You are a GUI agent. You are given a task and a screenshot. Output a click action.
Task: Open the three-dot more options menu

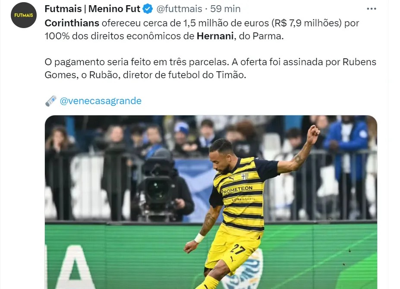pyautogui.click(x=371, y=9)
